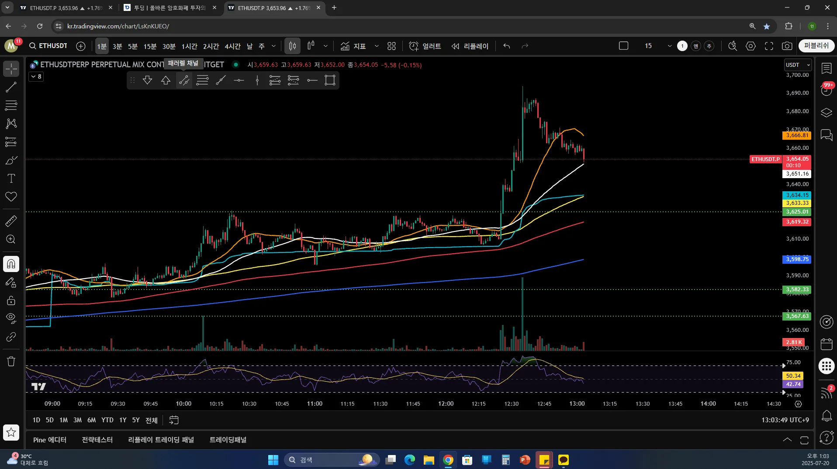Open notifications bell in right sidebar

tap(827, 416)
